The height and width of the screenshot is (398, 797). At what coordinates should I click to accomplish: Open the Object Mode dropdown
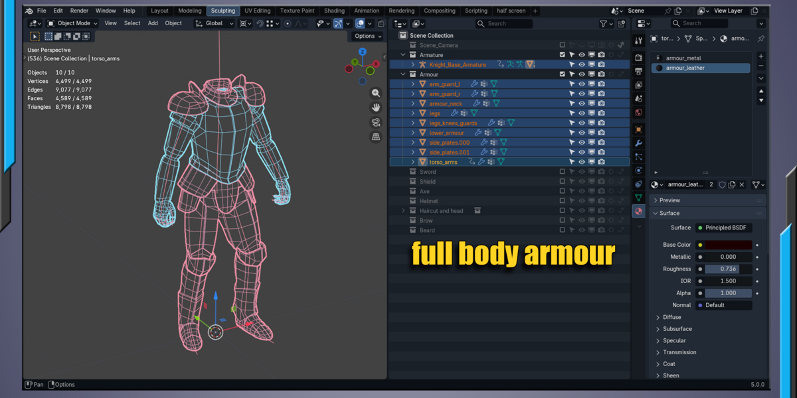coord(72,23)
